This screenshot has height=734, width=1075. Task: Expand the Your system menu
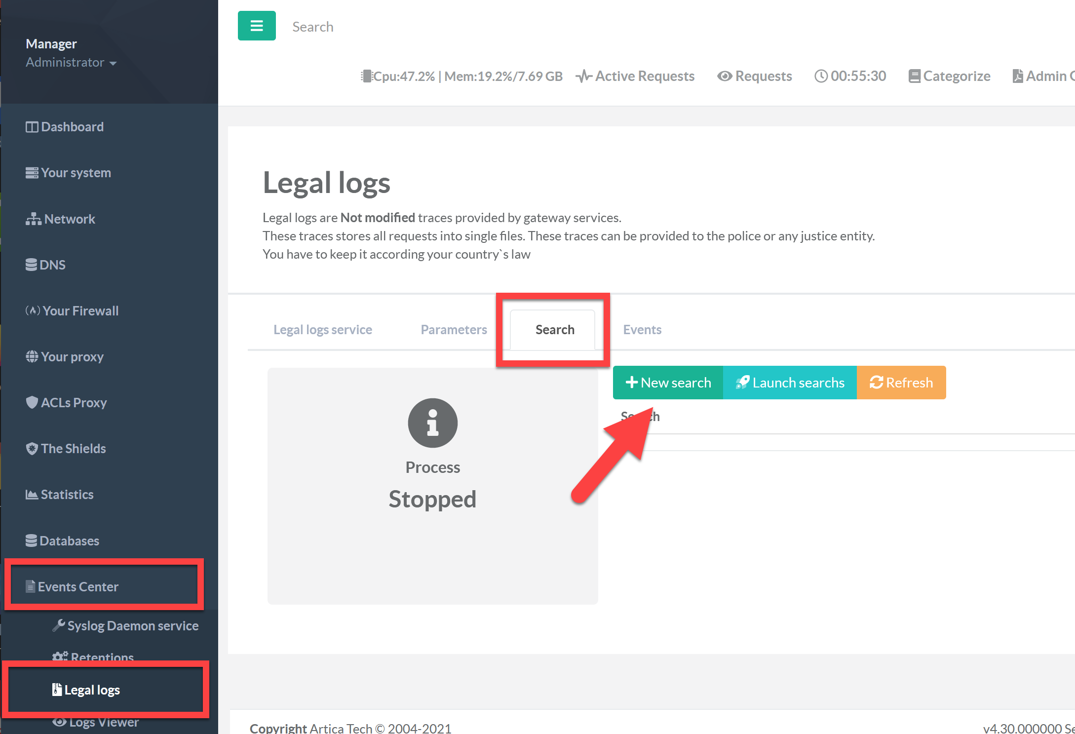point(68,173)
